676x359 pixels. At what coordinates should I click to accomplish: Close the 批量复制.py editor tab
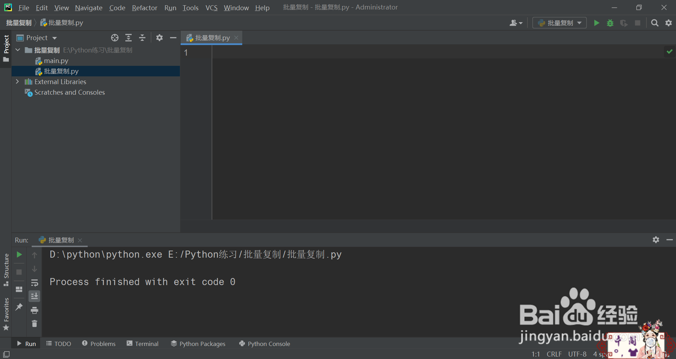(236, 38)
